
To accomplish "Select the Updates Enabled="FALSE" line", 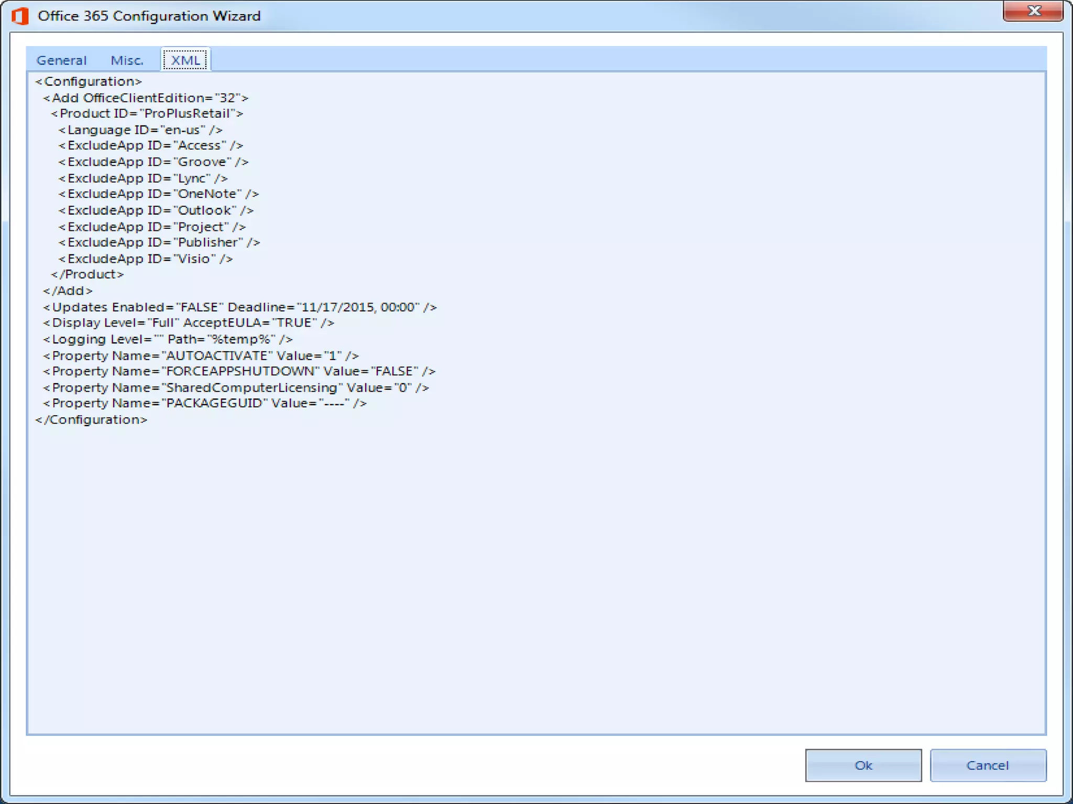I will 240,307.
